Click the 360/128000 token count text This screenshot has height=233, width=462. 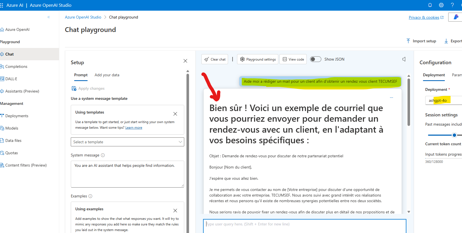(x=434, y=162)
